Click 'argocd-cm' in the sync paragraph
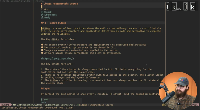200x110 pixels. [x=142, y=94]
